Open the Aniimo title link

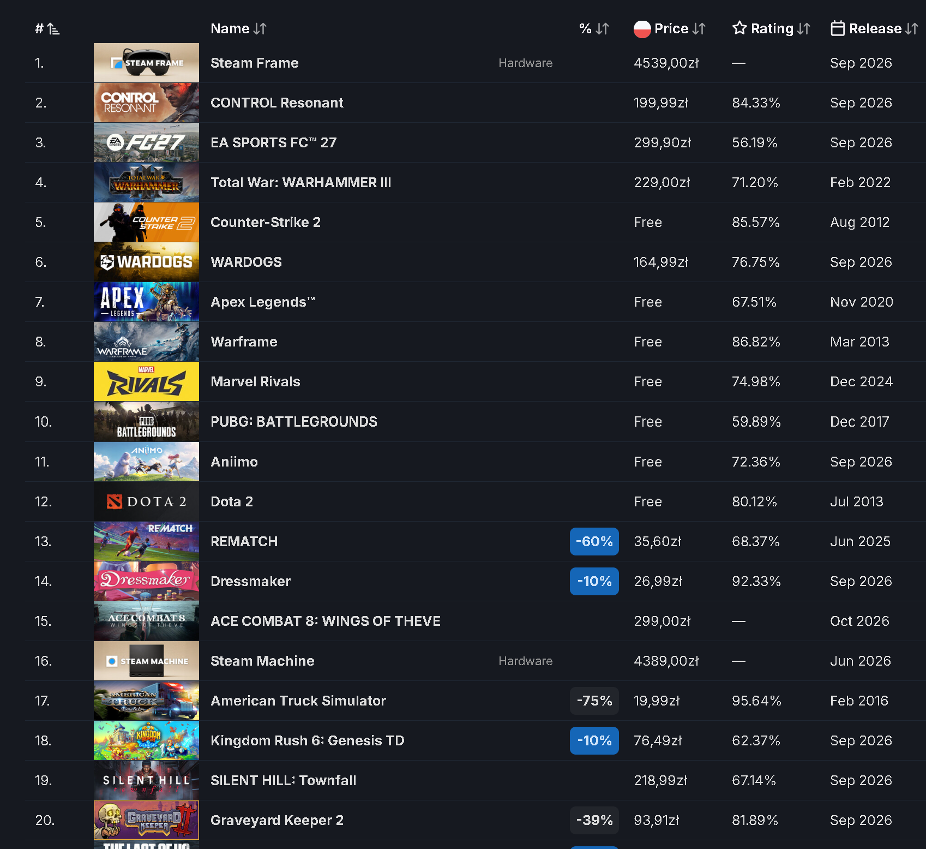(x=234, y=462)
